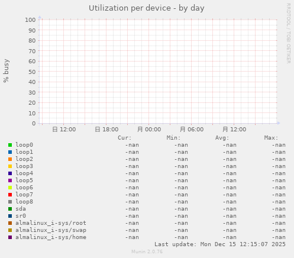Click the loop5 purple color swatch
The width and height of the screenshot is (294, 258).
(10, 180)
